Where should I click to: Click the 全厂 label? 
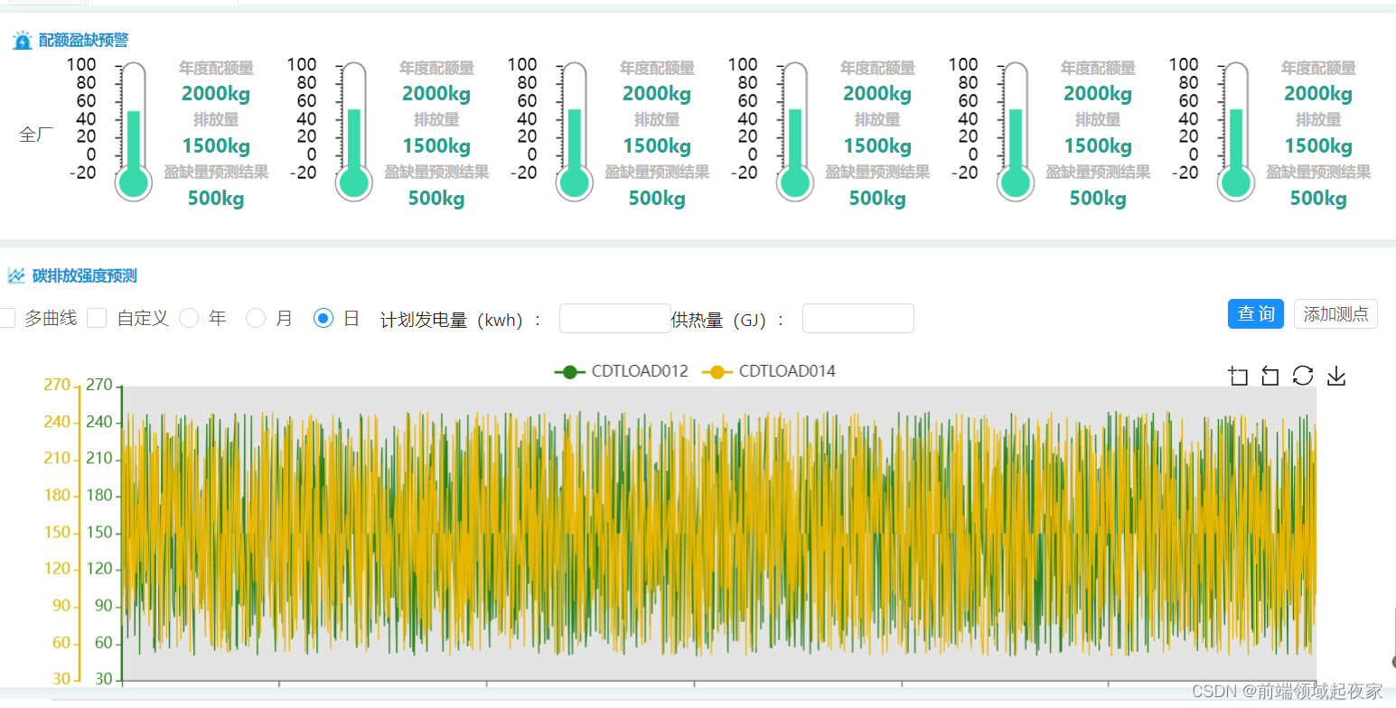pos(36,135)
